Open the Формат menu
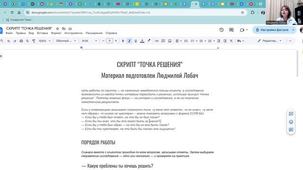 point(56,33)
